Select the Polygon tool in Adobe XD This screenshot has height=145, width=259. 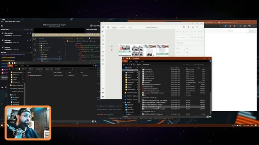[103, 44]
